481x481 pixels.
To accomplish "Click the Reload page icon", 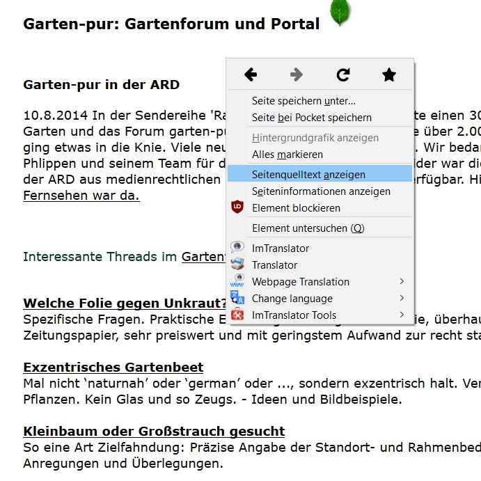I will pyautogui.click(x=343, y=74).
